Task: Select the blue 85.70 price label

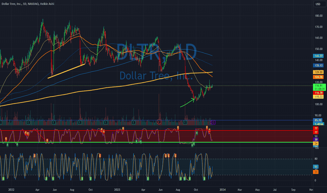Action: pos(318,120)
